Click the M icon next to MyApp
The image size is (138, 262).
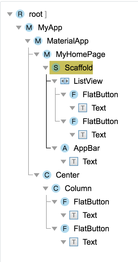29,27
